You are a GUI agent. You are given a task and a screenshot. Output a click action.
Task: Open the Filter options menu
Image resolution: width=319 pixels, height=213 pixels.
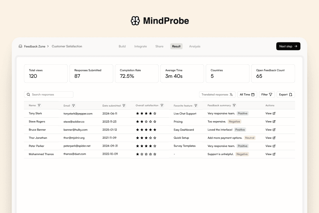tap(267, 94)
